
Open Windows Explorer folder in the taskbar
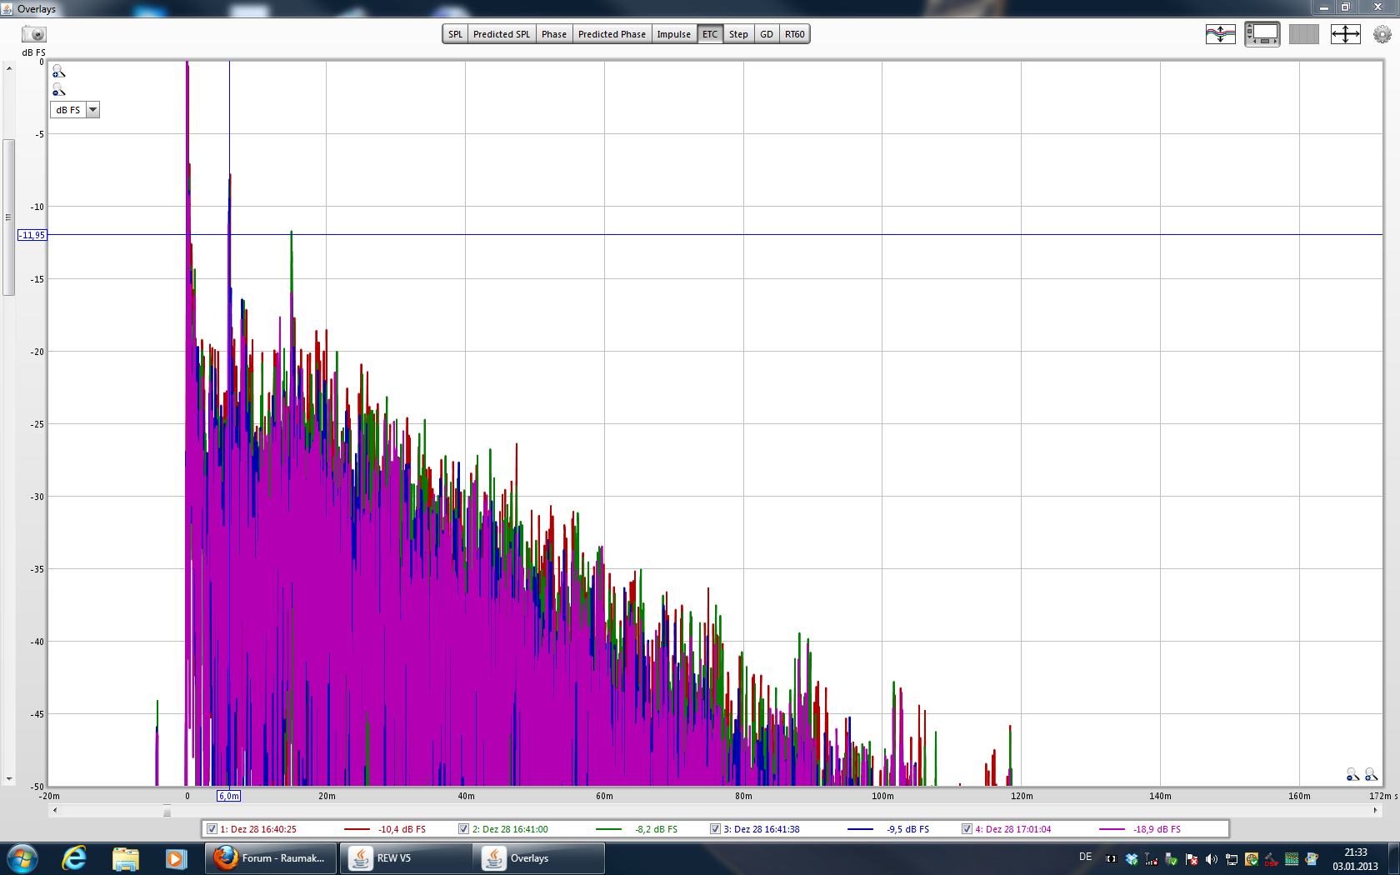click(x=125, y=858)
